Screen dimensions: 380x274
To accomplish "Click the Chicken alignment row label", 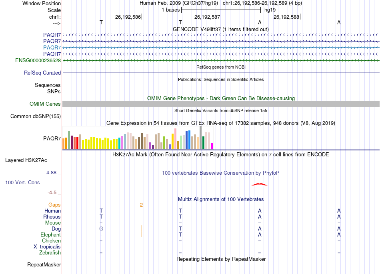I will [x=51, y=240].
